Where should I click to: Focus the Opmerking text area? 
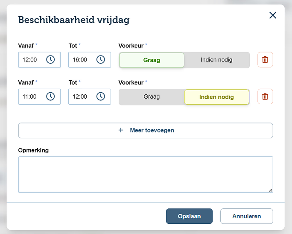click(145, 174)
